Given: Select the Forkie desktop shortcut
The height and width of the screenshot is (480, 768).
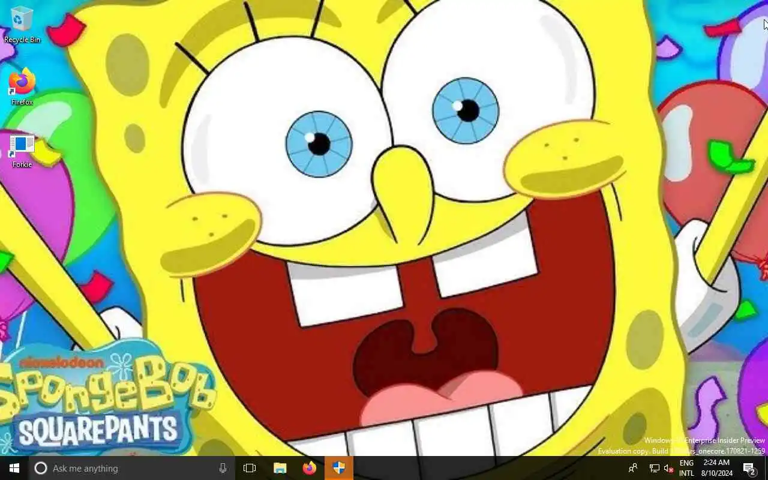Looking at the screenshot, I should 22,151.
